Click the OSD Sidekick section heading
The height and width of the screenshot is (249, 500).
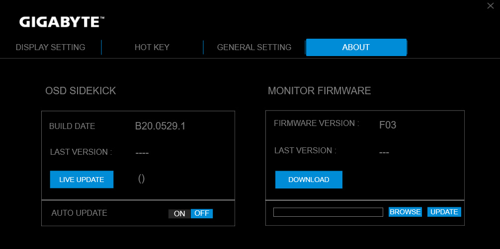point(81,91)
